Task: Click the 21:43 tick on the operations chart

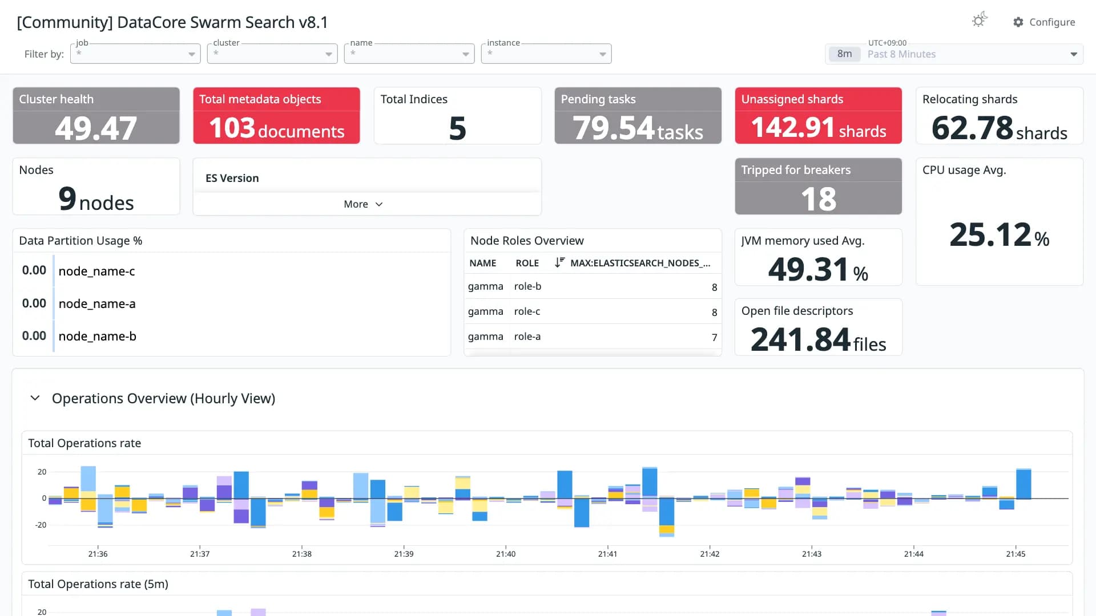Action: 812,553
